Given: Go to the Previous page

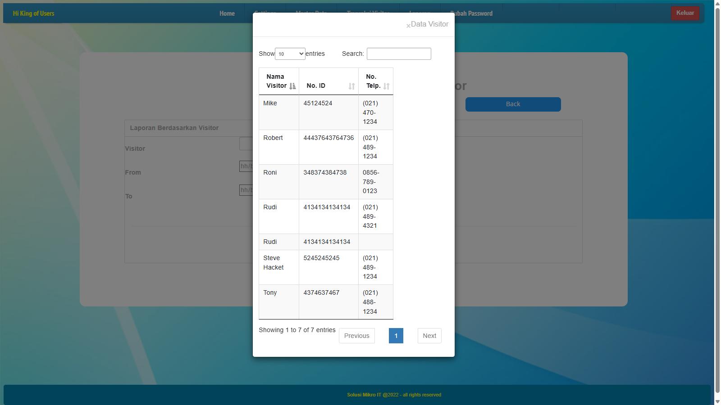Looking at the screenshot, I should coord(356,336).
